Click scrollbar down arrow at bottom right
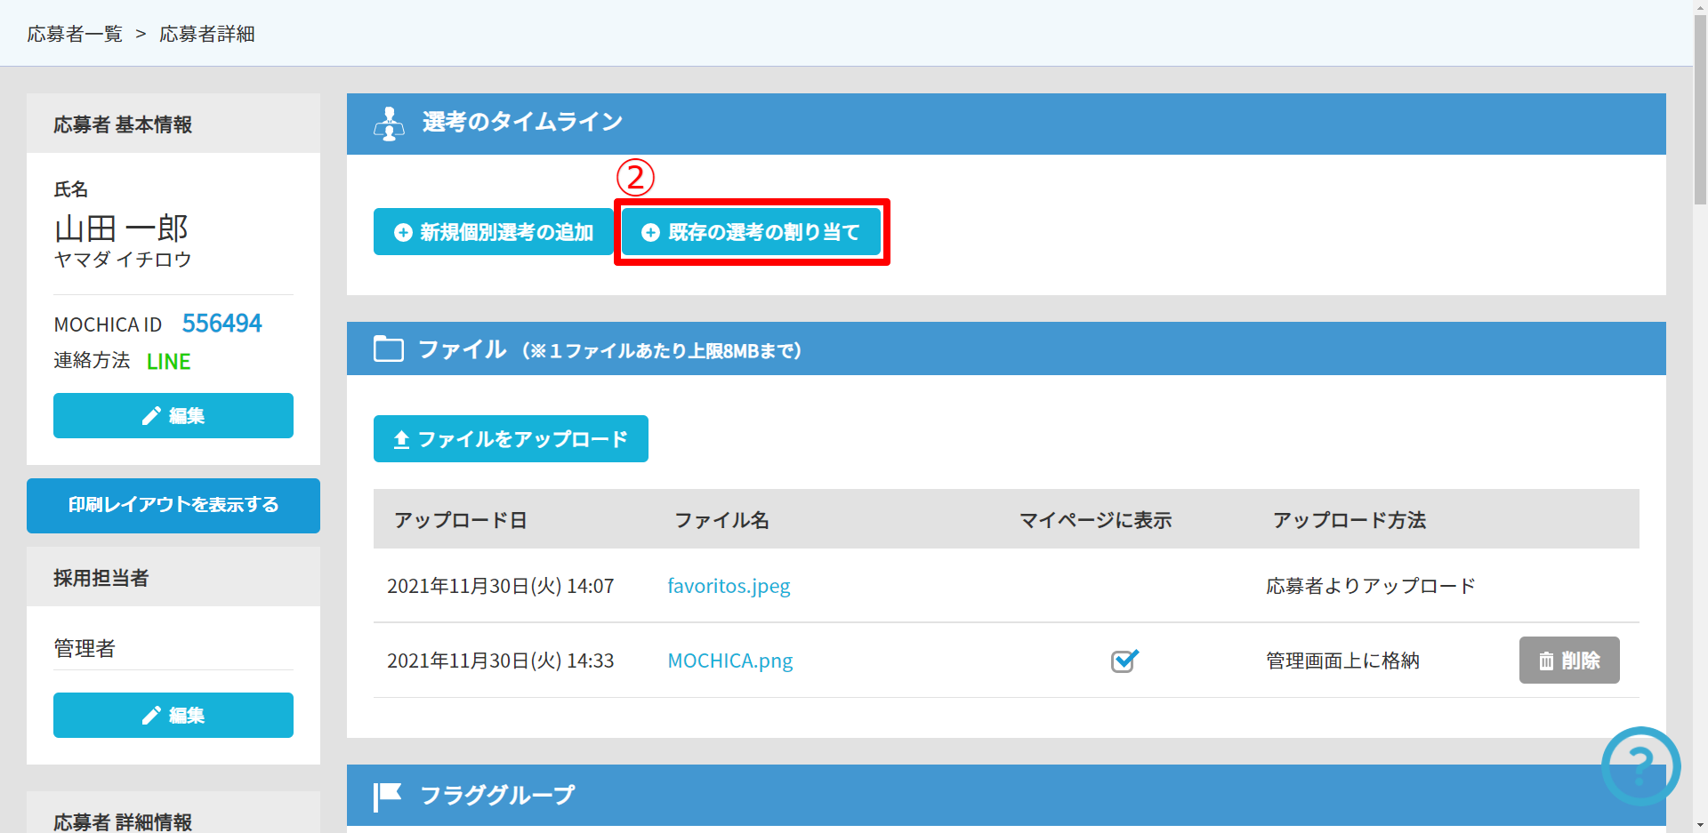This screenshot has width=1708, height=833. coord(1700,825)
